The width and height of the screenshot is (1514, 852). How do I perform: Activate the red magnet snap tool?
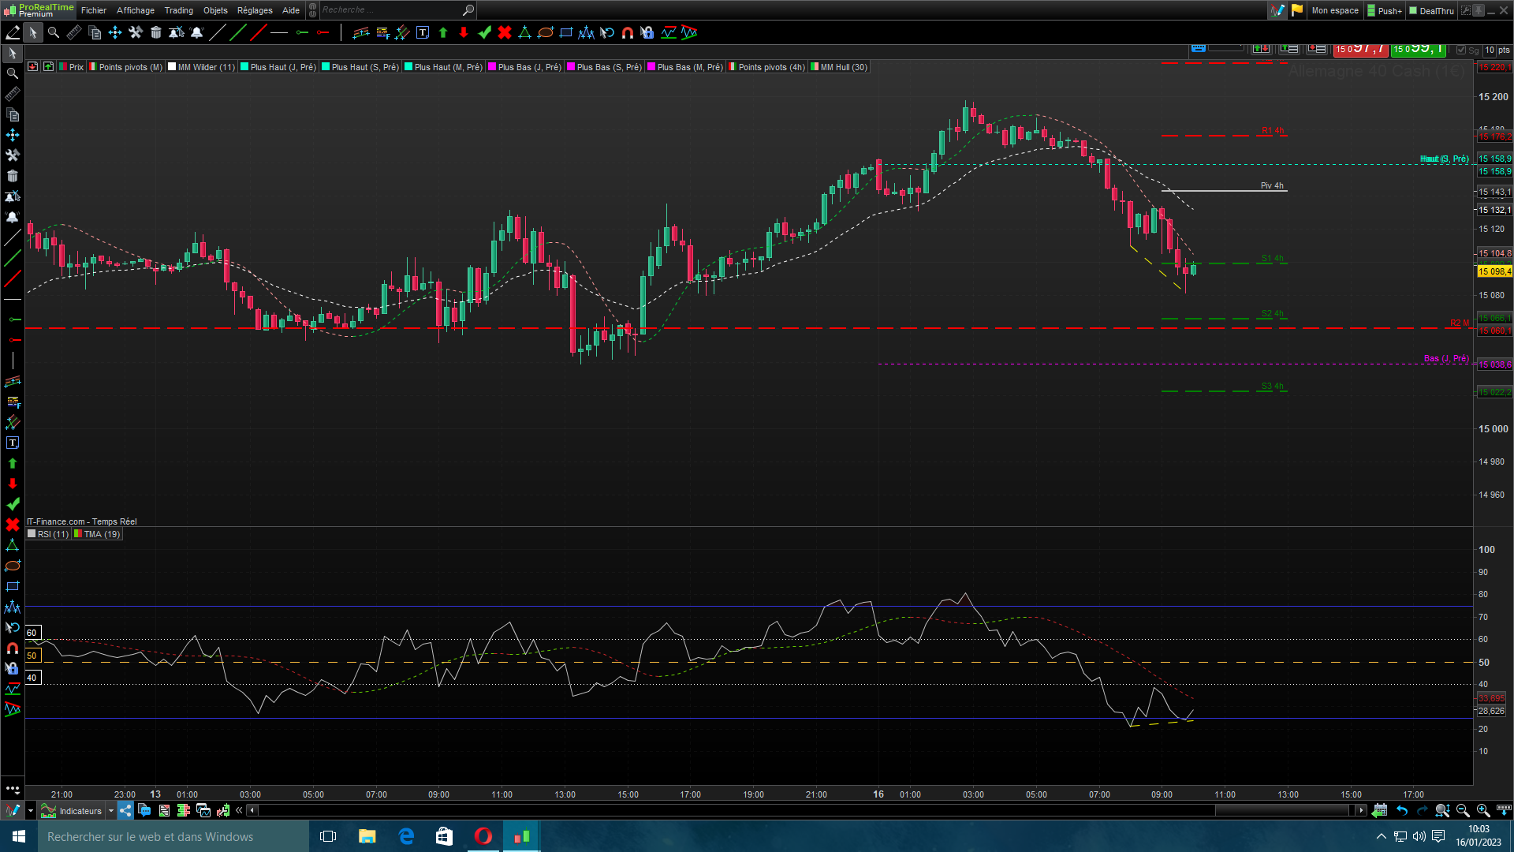point(628,32)
